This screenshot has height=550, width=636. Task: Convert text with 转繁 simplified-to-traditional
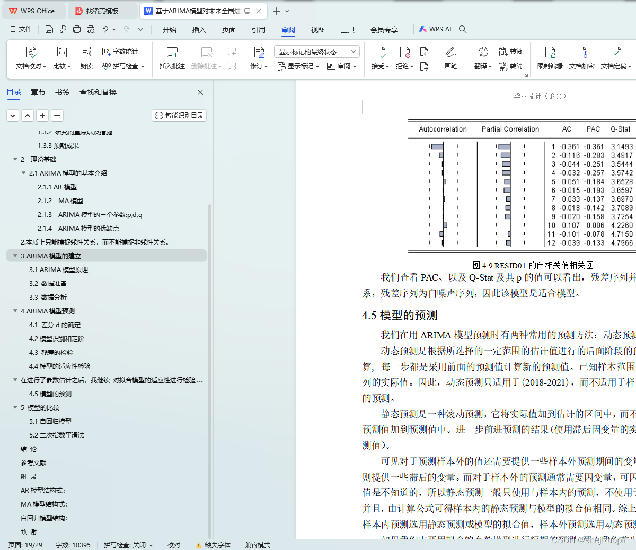pos(511,51)
